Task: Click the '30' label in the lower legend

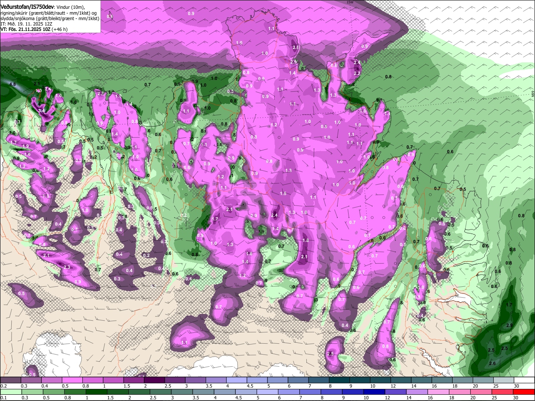Action: click(x=515, y=398)
